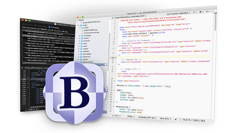Click the images folder icon
The image size is (237, 133).
81,25
